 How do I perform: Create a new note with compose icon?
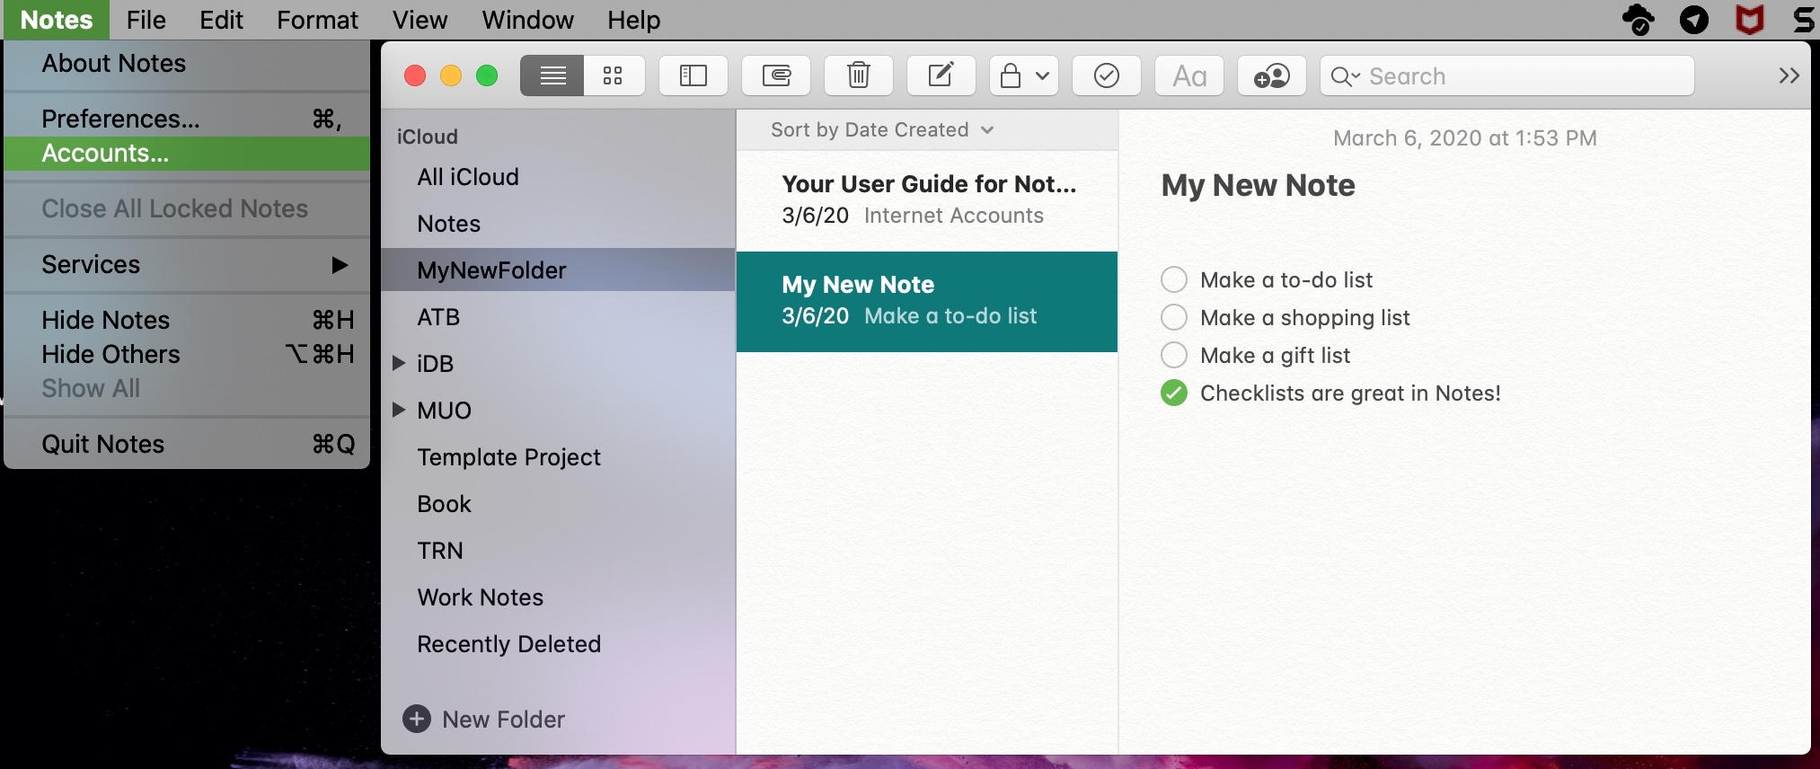click(941, 76)
